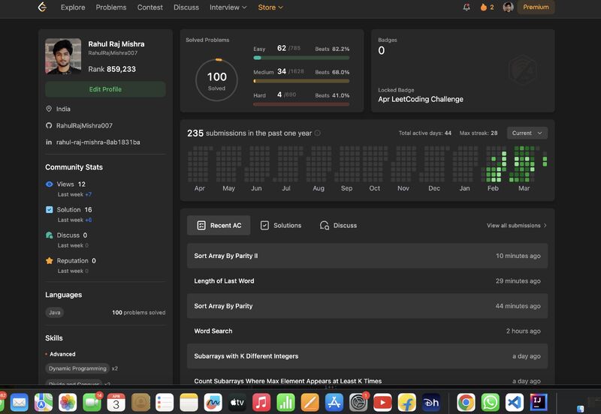Click the Edit Profile button
The image size is (601, 414).
[105, 89]
